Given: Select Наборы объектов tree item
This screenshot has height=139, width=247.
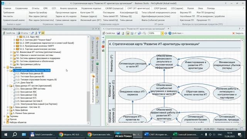Looking at the screenshot, I should click(18, 122).
